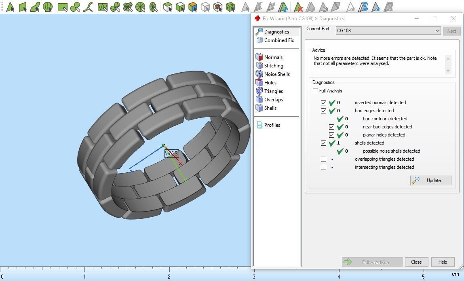The height and width of the screenshot is (281, 464).
Task: Toggle the Full Analysis checkbox
Action: tap(315, 91)
